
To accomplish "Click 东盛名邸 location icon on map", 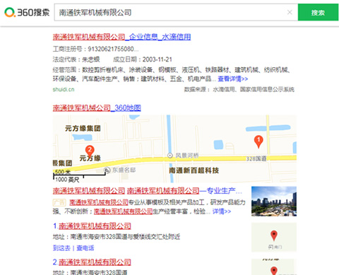I will [x=107, y=170].
